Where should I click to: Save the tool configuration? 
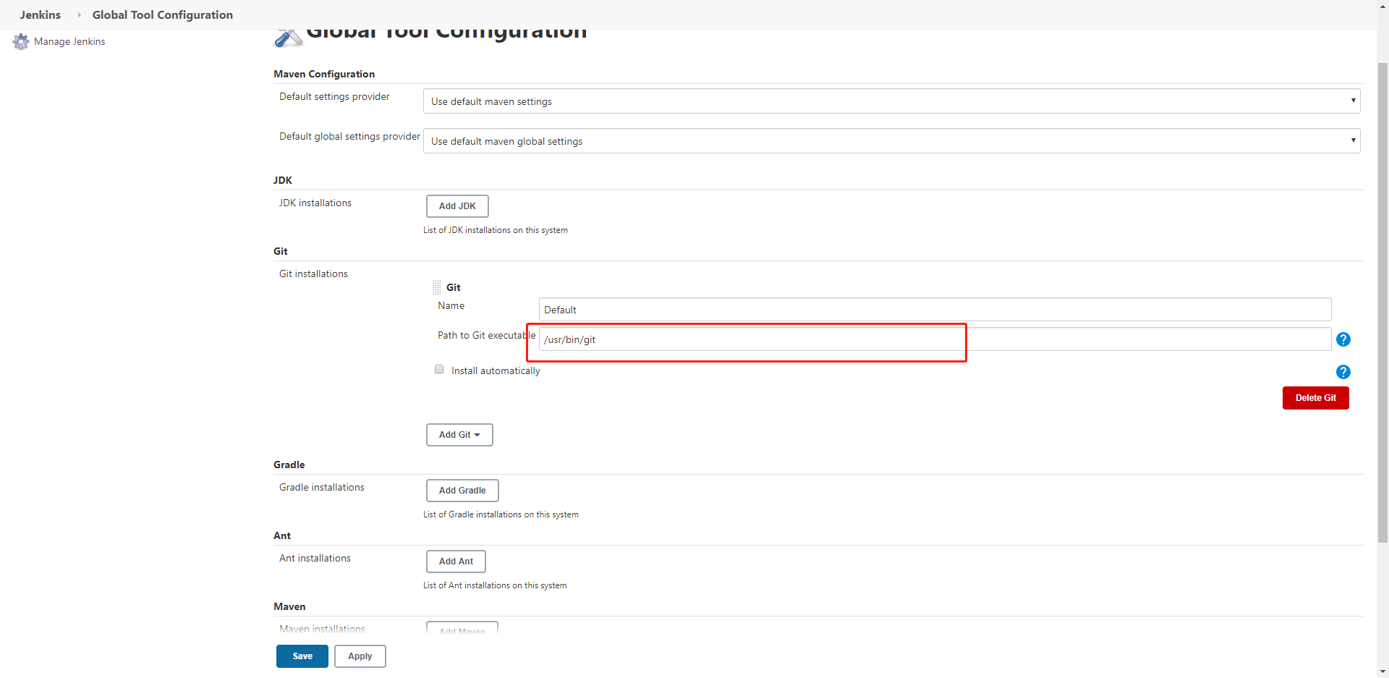[x=302, y=656]
